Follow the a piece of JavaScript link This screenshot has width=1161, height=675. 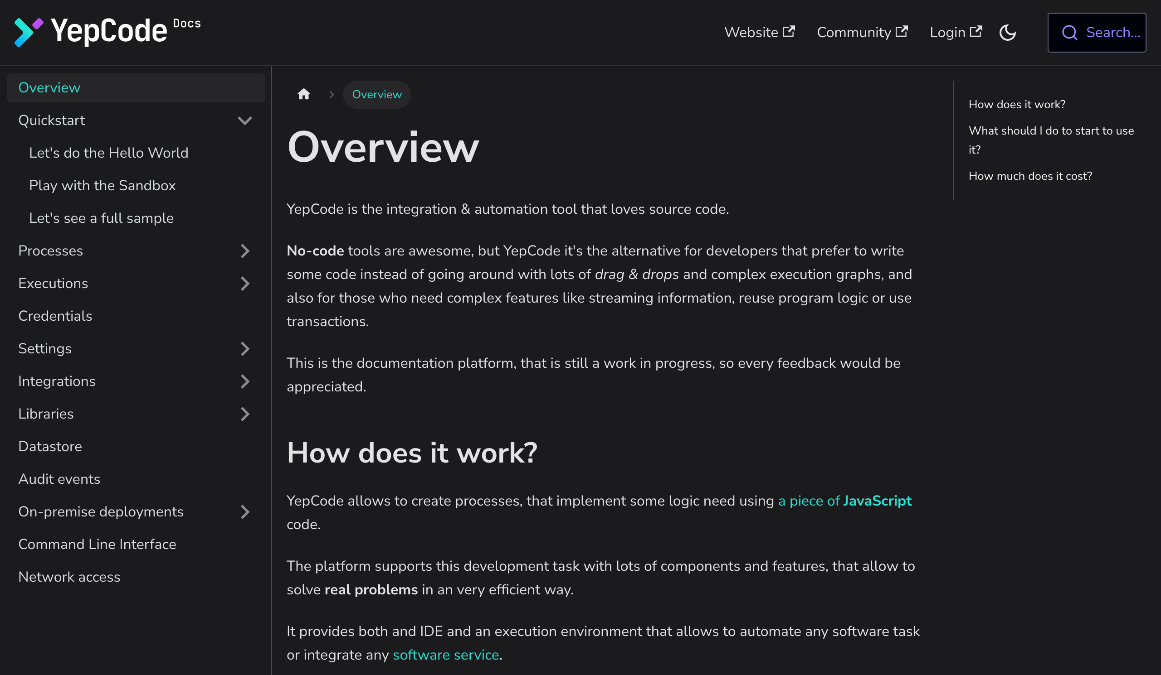[845, 501]
